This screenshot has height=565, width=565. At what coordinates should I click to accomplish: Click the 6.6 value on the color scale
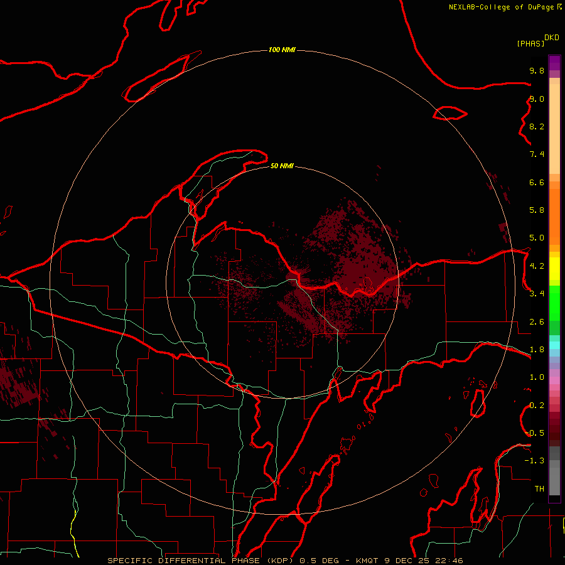click(537, 182)
